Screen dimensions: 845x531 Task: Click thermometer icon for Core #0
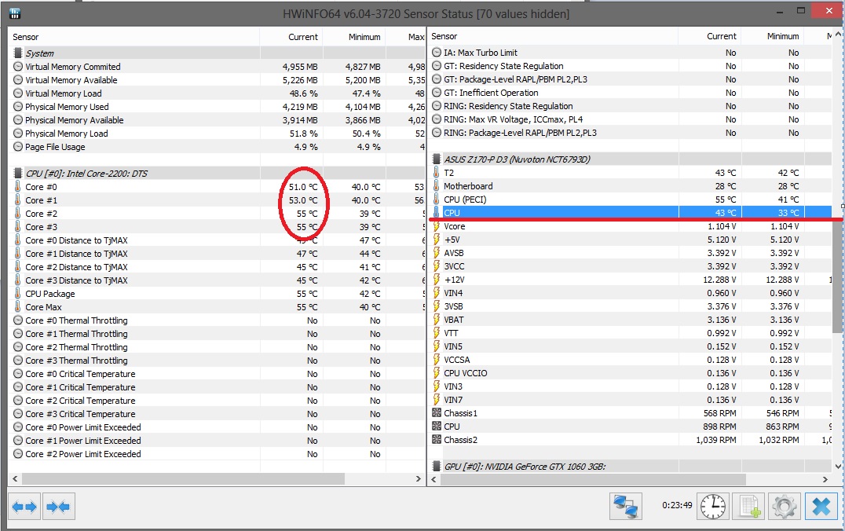pos(18,186)
